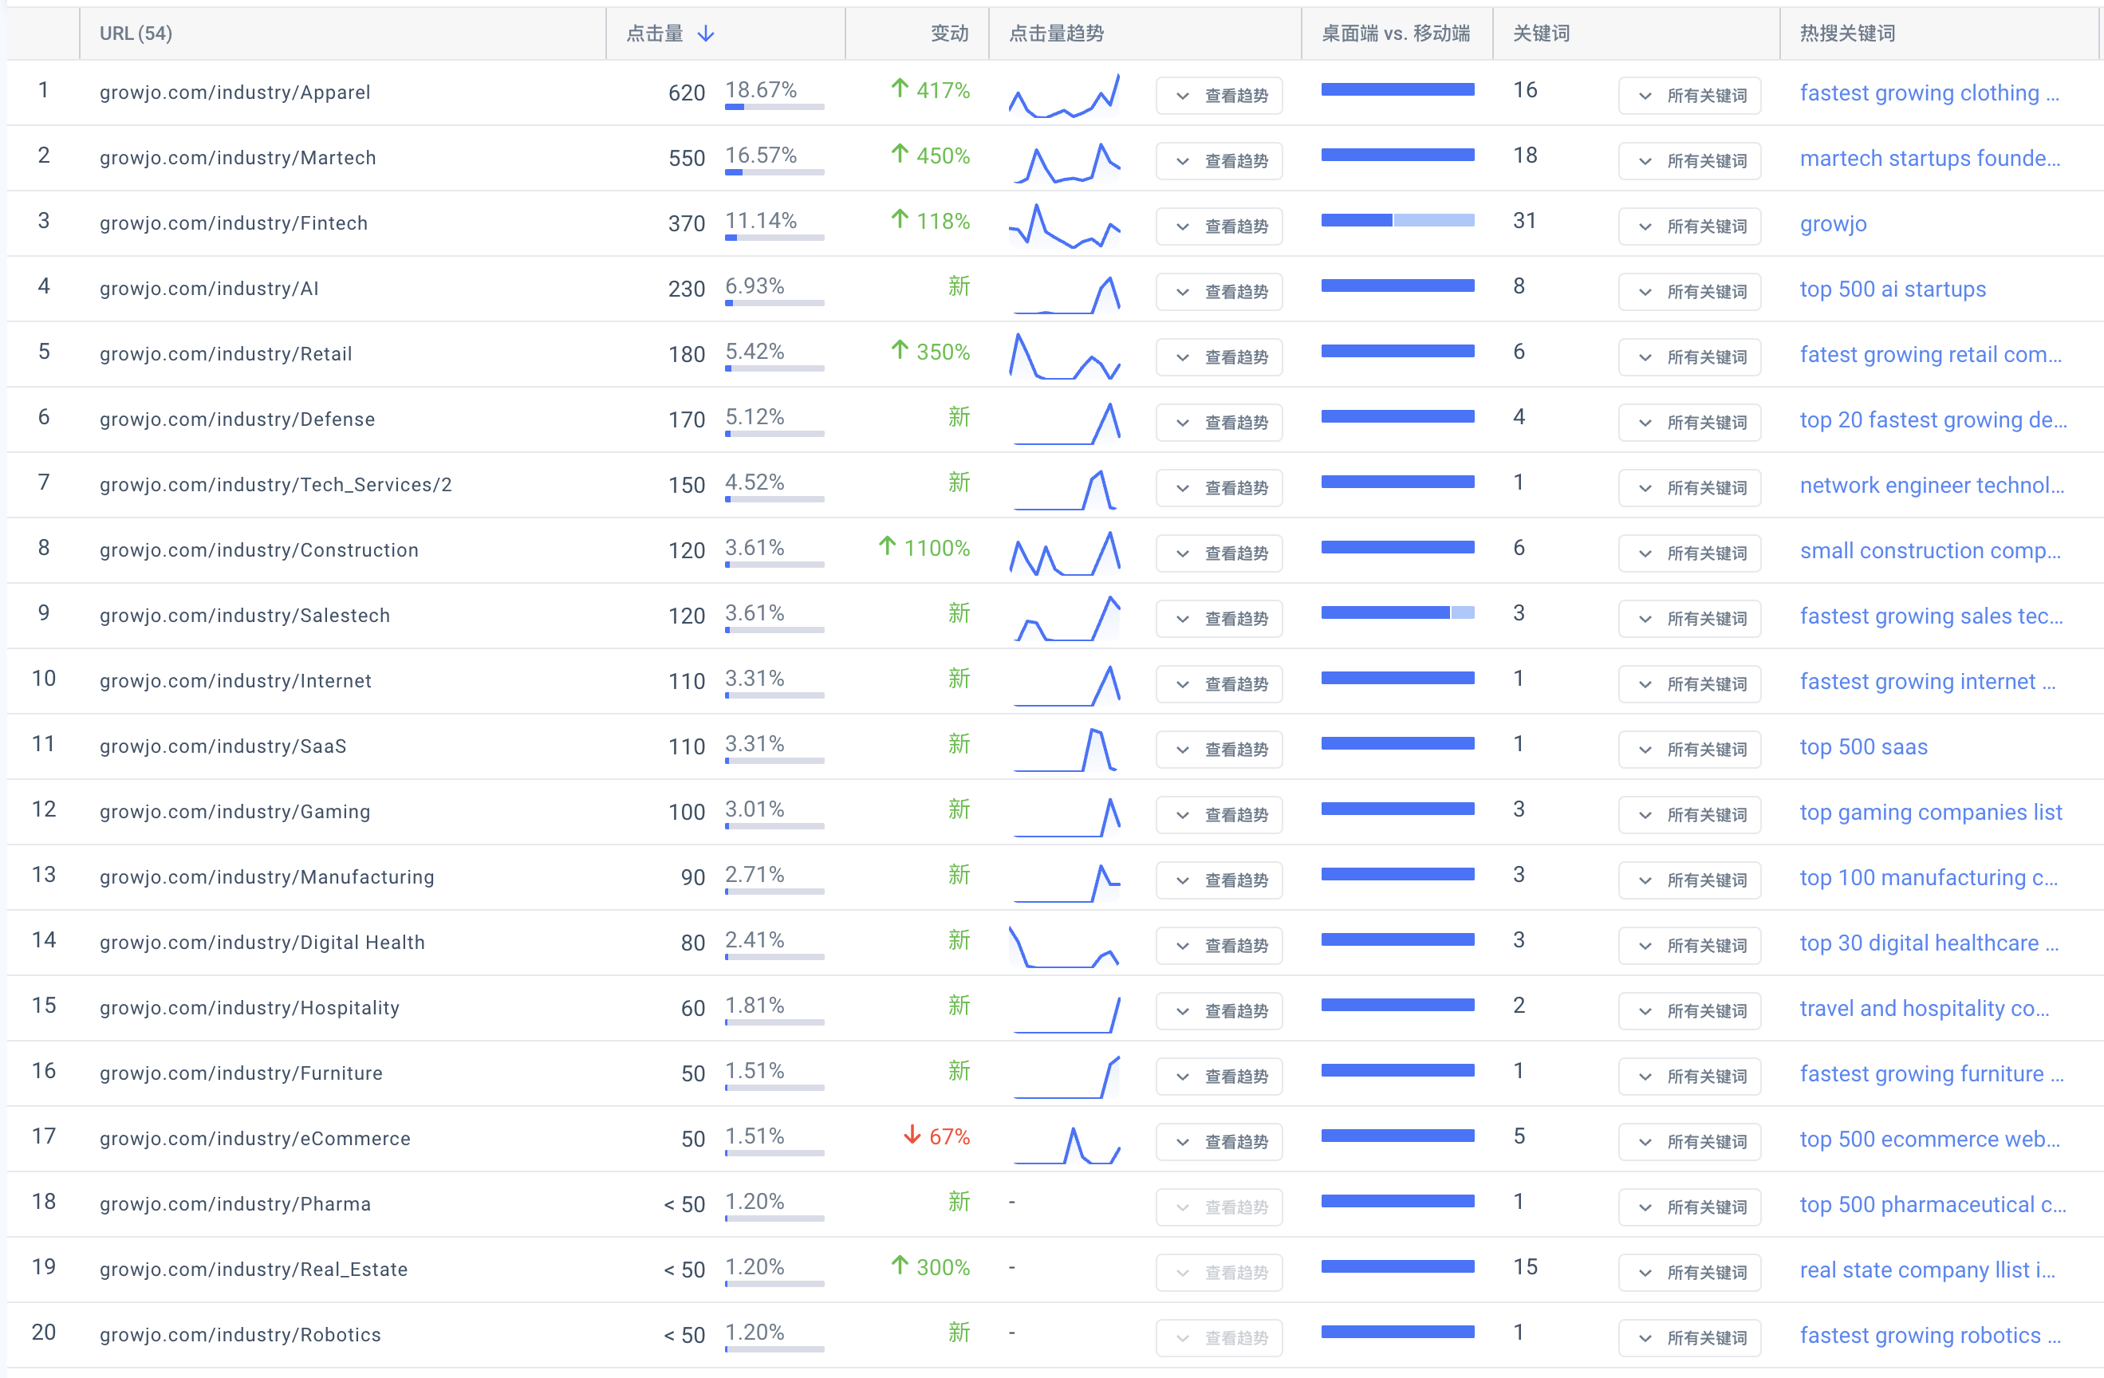Click the desktop vs mobile bar for Salestech
This screenshot has width=2104, height=1378.
[1397, 612]
